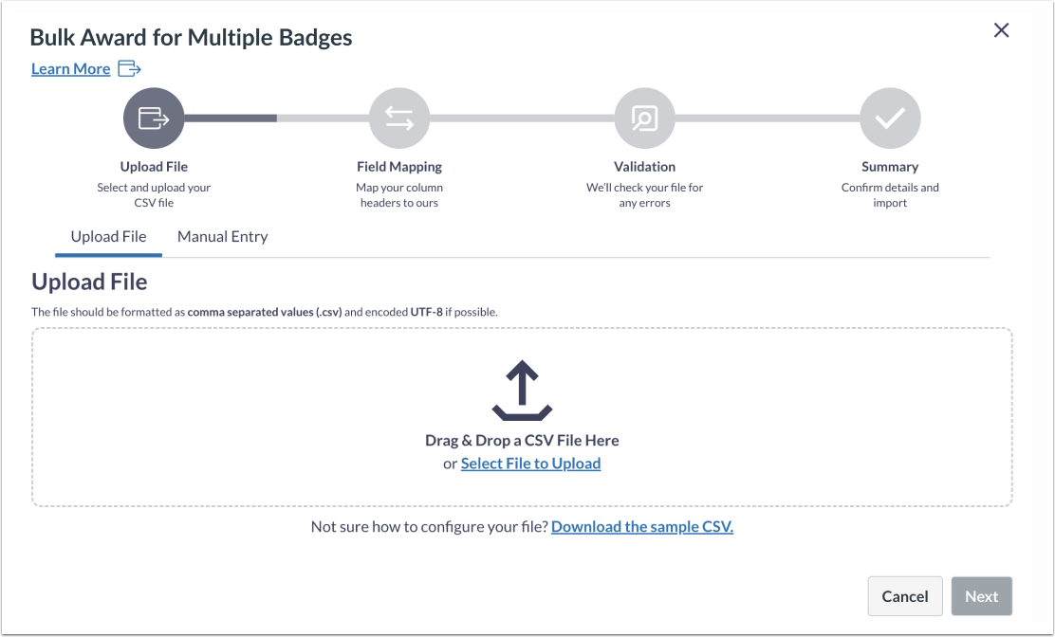Close the Bulk Award dialog

click(x=1001, y=29)
